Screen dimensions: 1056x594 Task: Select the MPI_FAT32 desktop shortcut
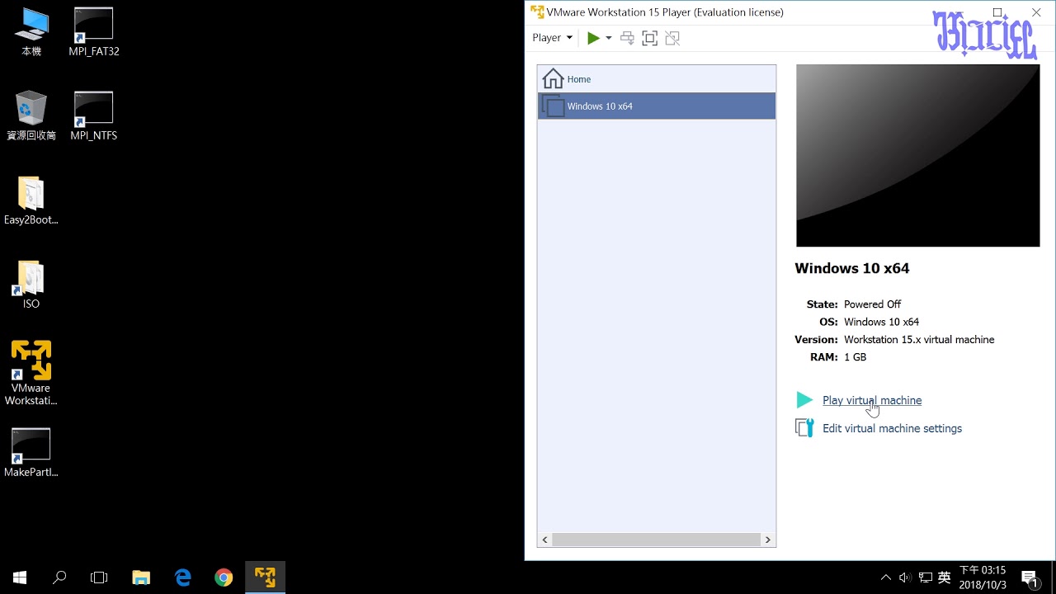coord(94,32)
